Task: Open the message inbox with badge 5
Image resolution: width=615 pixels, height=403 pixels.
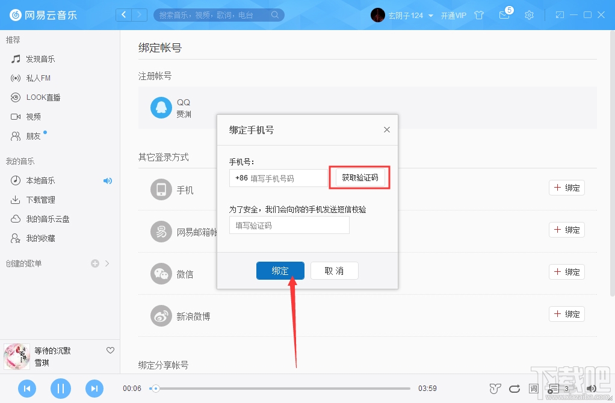Action: point(504,15)
